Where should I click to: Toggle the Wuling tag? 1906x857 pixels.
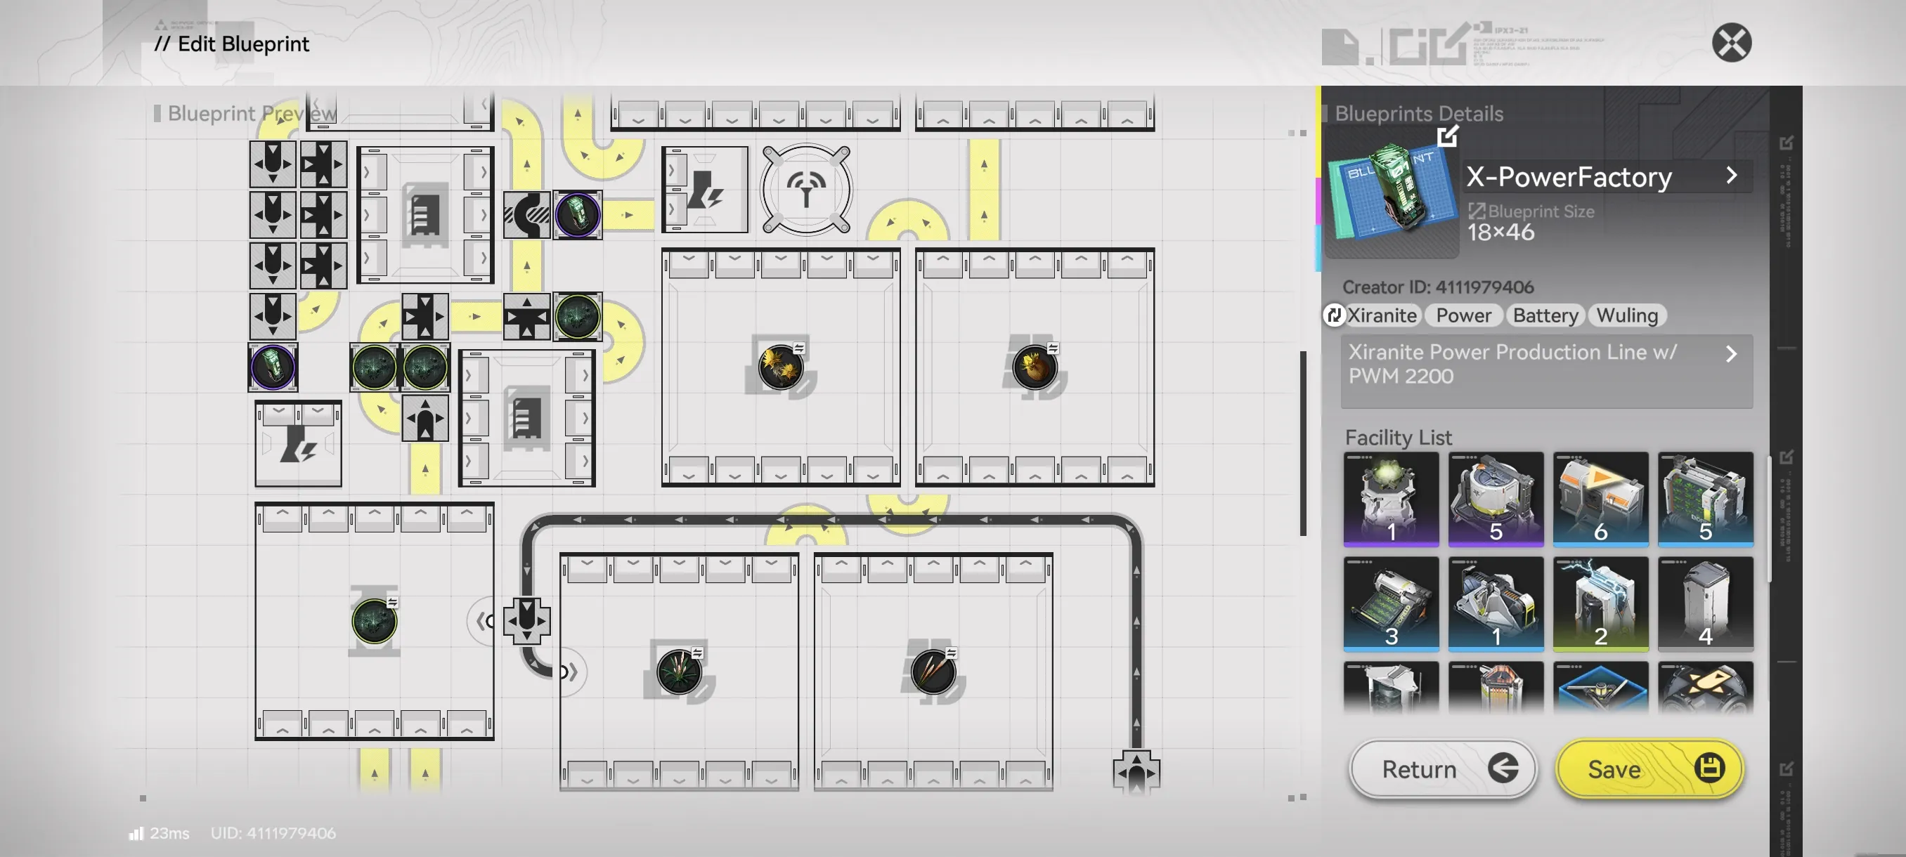(1626, 315)
